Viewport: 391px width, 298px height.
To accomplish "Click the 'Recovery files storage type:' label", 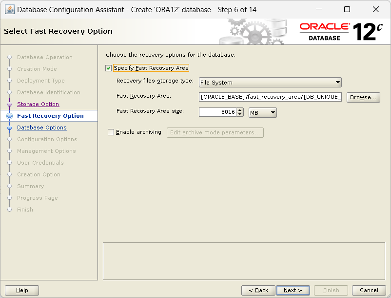I will pos(155,81).
